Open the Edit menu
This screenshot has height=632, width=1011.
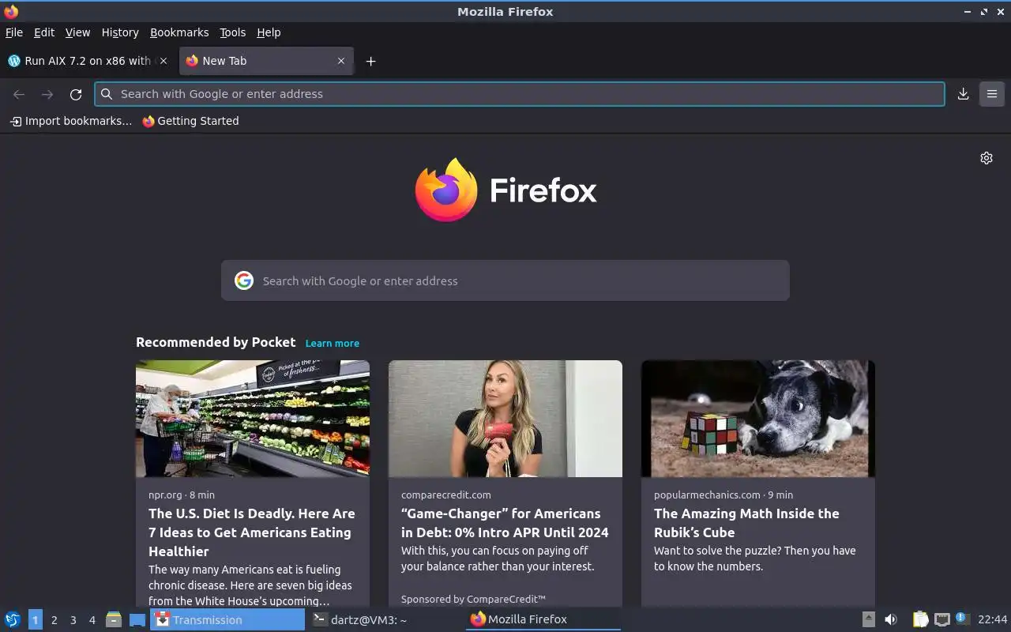click(44, 32)
